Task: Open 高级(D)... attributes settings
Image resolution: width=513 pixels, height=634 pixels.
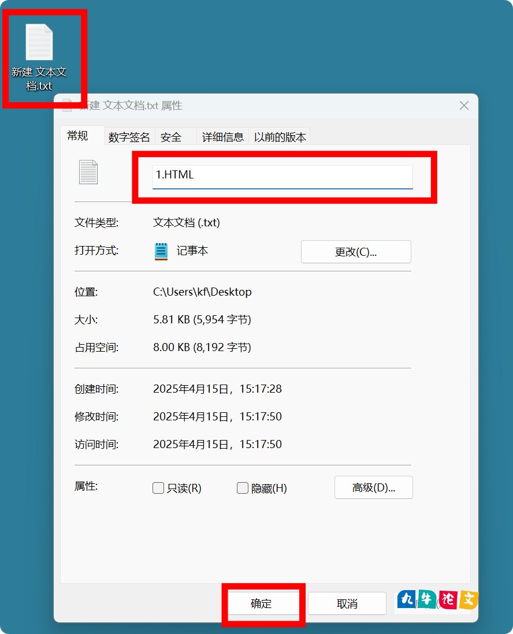Action: (373, 487)
